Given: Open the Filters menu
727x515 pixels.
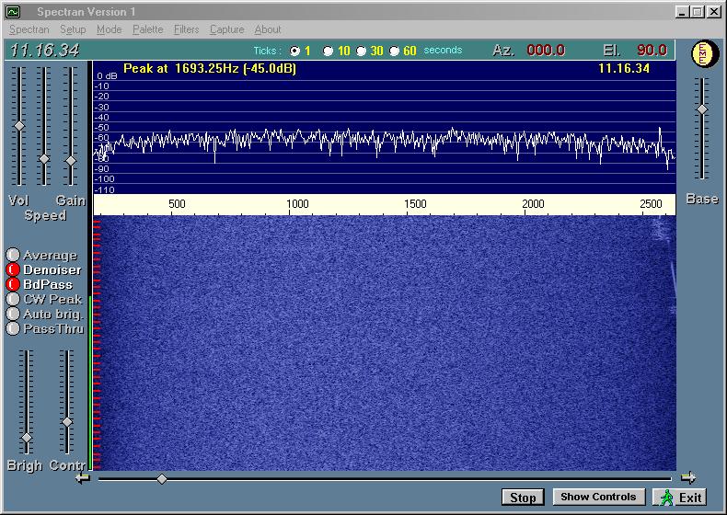Looking at the screenshot, I should [x=186, y=29].
